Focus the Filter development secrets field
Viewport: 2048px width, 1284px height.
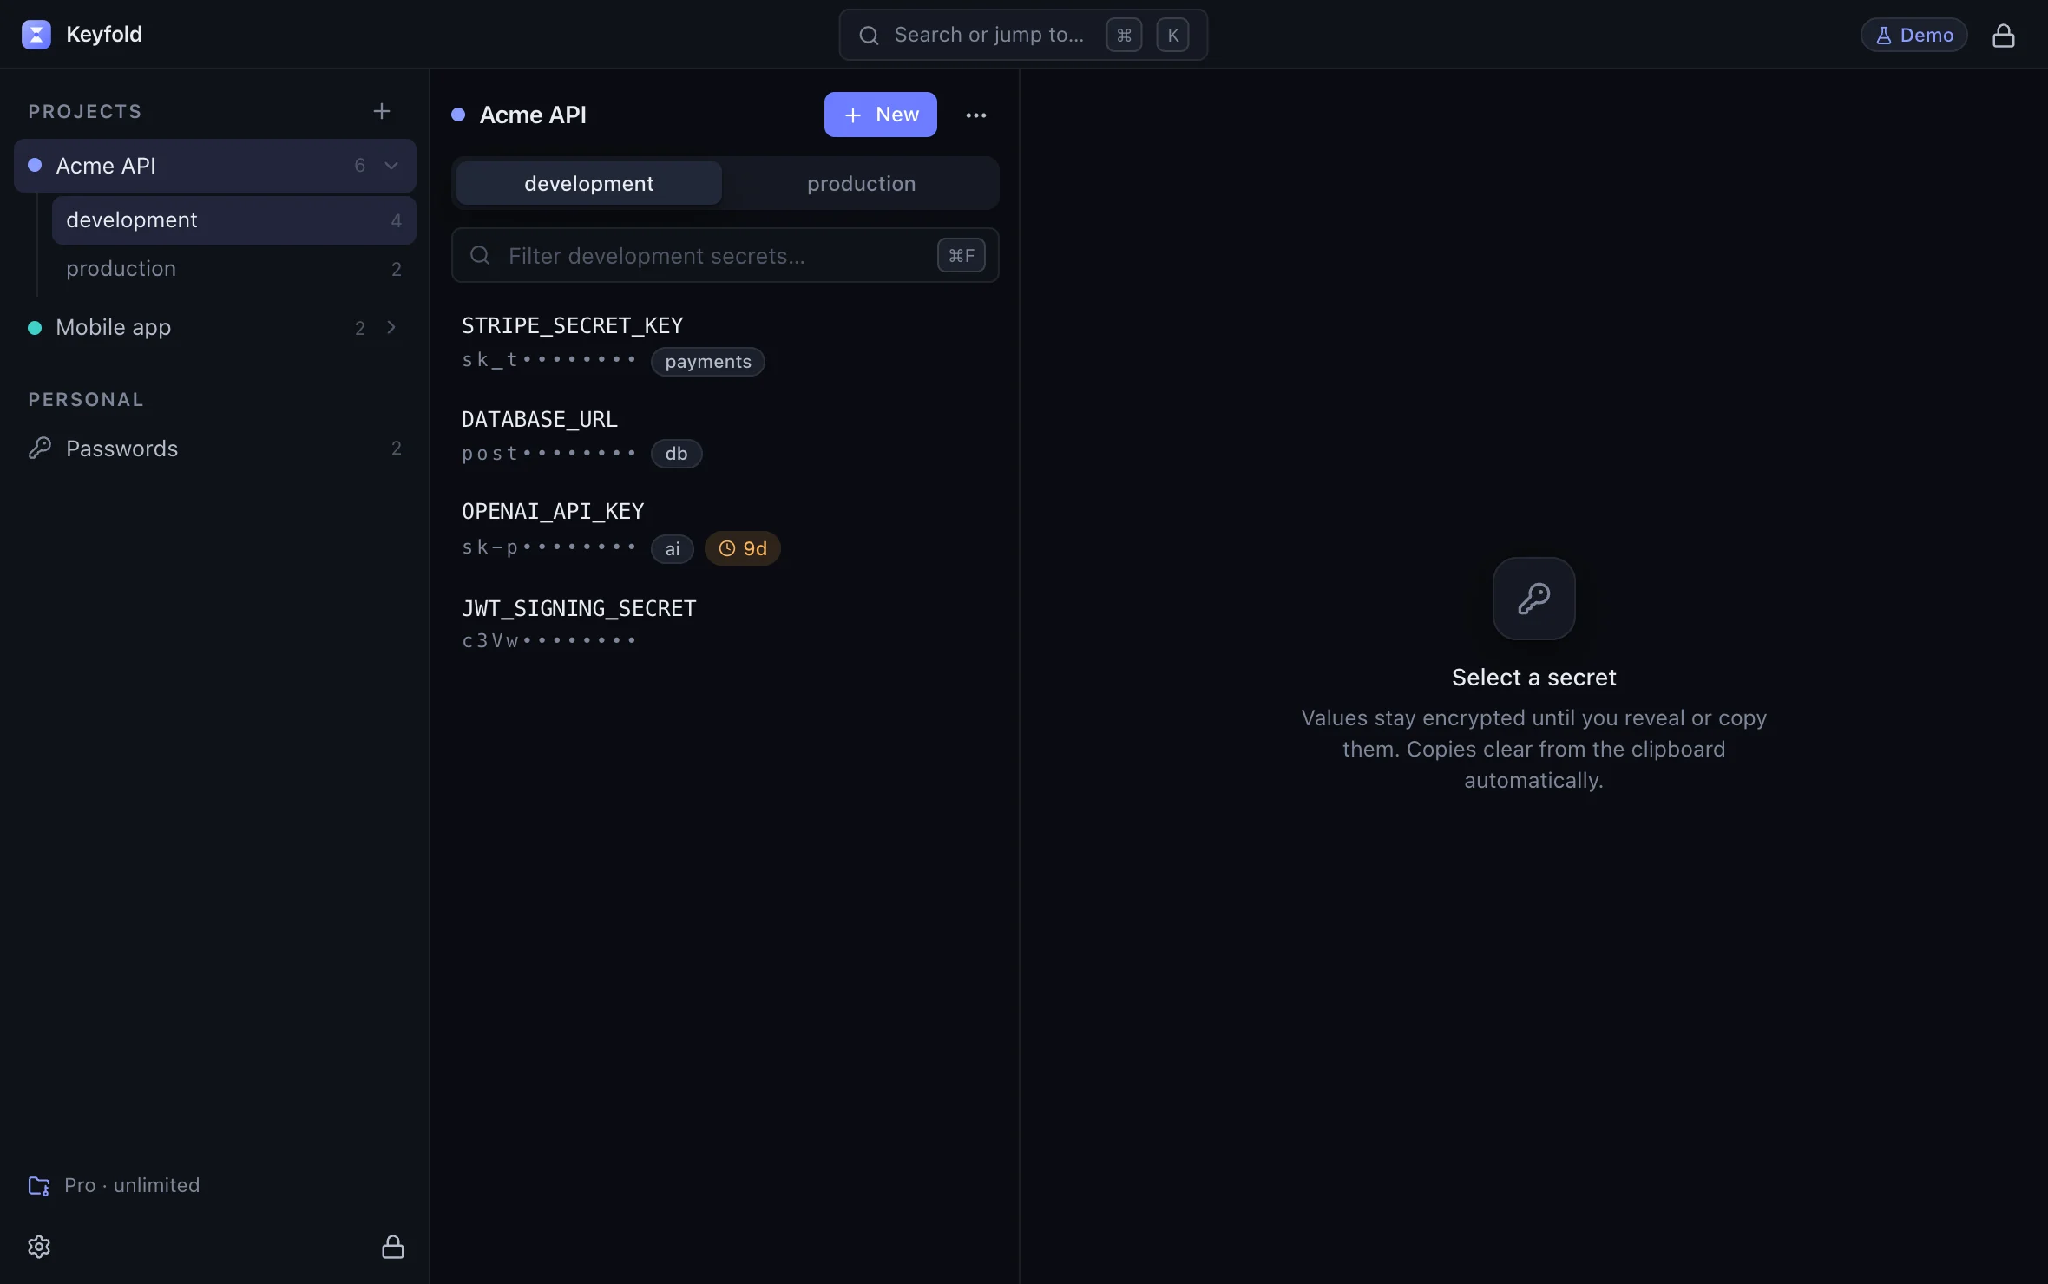tap(725, 255)
